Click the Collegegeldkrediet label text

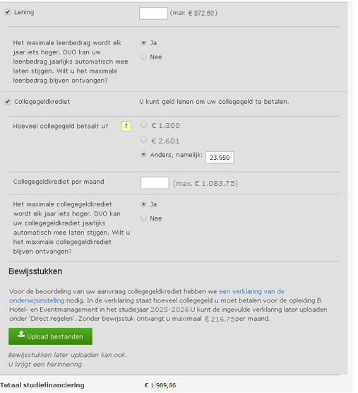[42, 102]
